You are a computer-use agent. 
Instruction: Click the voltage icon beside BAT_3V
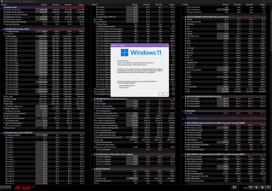point(185,55)
